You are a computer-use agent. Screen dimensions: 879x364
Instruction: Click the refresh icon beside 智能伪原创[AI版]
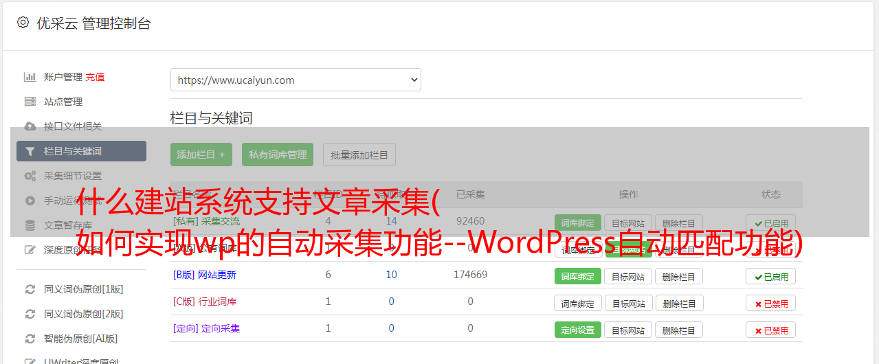(30, 339)
